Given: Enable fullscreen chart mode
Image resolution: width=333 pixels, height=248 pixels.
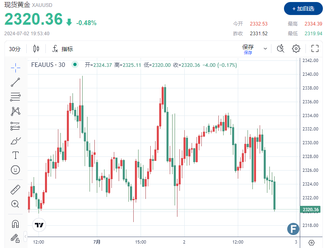Looking at the screenshot, I should pyautogui.click(x=315, y=48).
